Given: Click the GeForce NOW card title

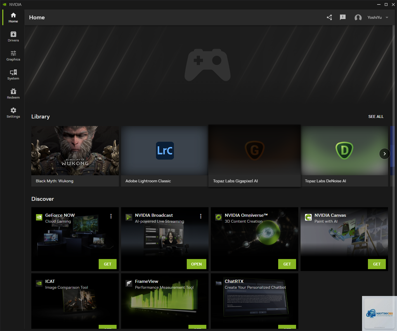Looking at the screenshot, I should [x=60, y=215].
